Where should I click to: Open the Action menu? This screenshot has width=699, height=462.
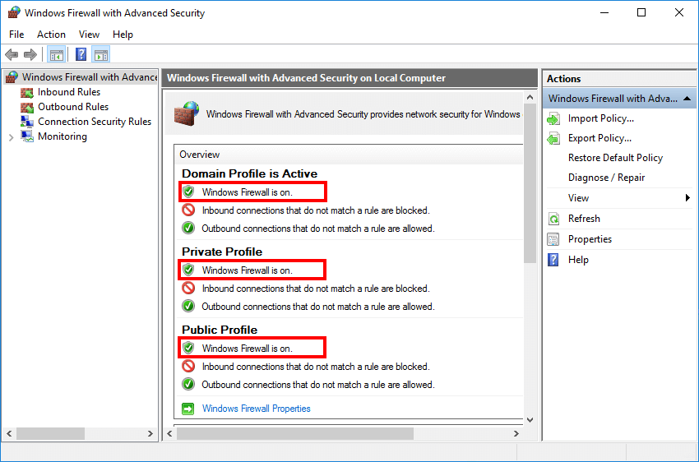point(51,35)
